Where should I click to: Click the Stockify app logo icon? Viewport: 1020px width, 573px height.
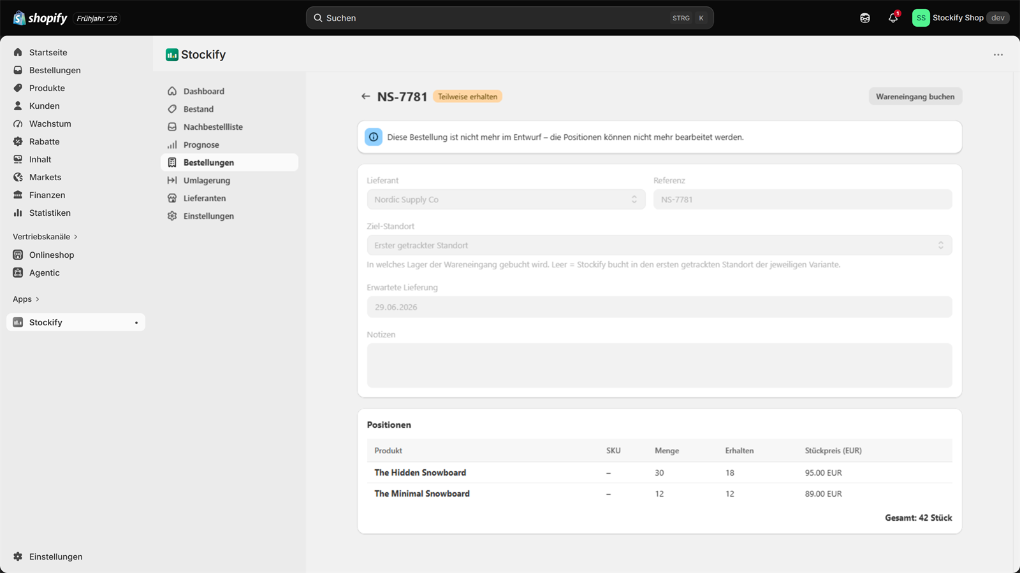171,55
